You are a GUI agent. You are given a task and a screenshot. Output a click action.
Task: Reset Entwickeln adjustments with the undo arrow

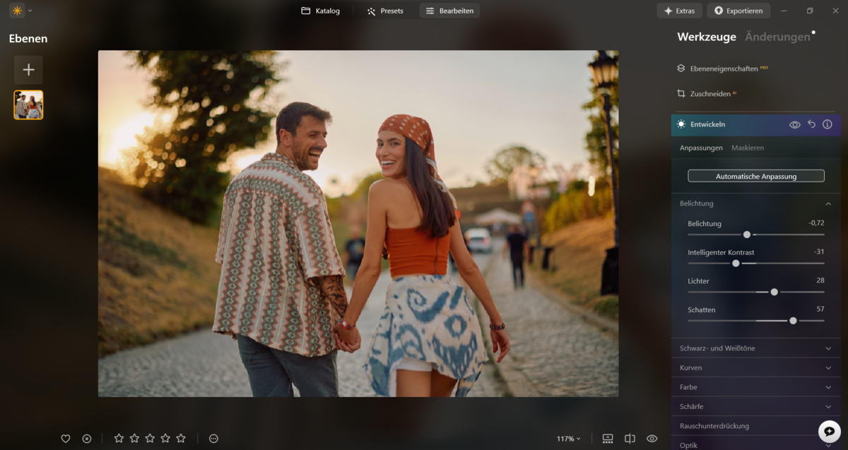pyautogui.click(x=811, y=124)
